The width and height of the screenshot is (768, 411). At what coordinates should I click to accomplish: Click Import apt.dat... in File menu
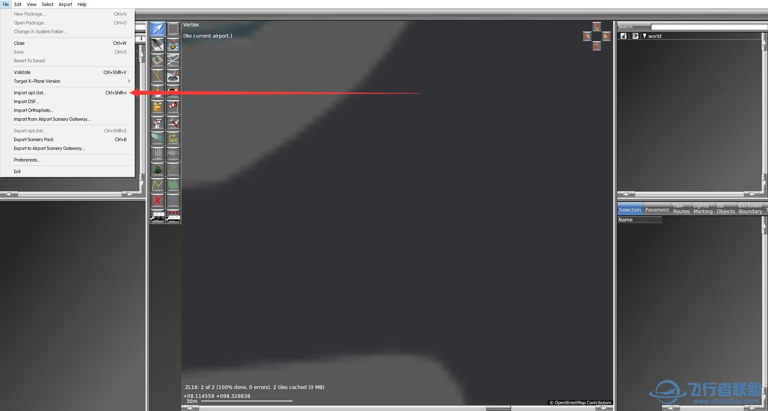point(30,93)
